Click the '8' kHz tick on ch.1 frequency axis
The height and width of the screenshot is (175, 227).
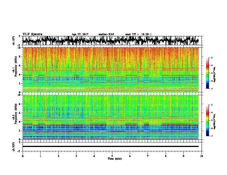20,57
